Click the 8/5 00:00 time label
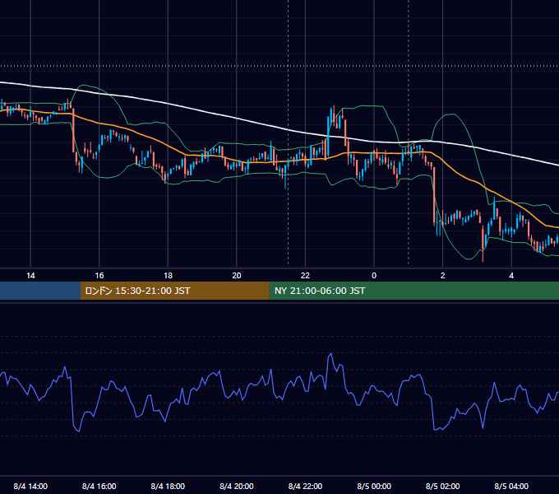The image size is (559, 494). point(374,486)
